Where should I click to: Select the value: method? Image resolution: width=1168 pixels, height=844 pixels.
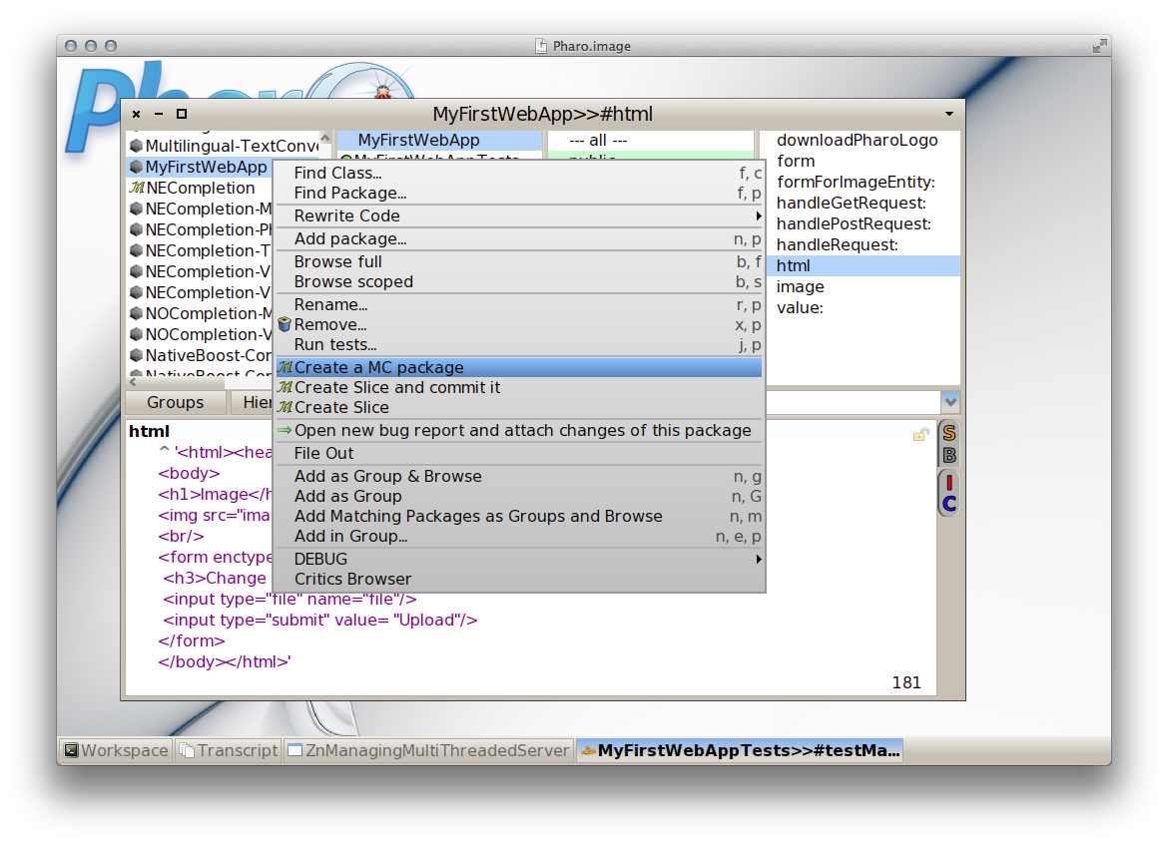coord(862,307)
